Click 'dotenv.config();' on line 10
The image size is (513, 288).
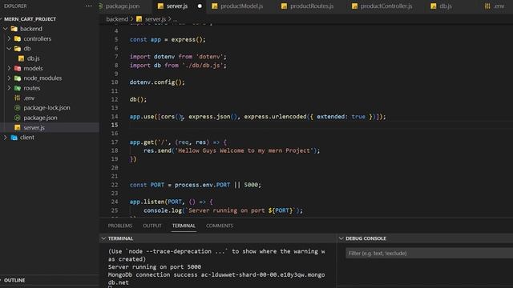[x=157, y=82]
